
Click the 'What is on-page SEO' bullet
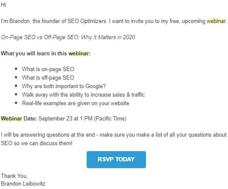pyautogui.click(x=48, y=69)
